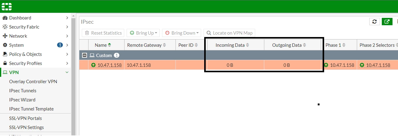This screenshot has width=398, height=136.
Task: Open IPsec Tunnel Template page
Action: tap(31, 109)
